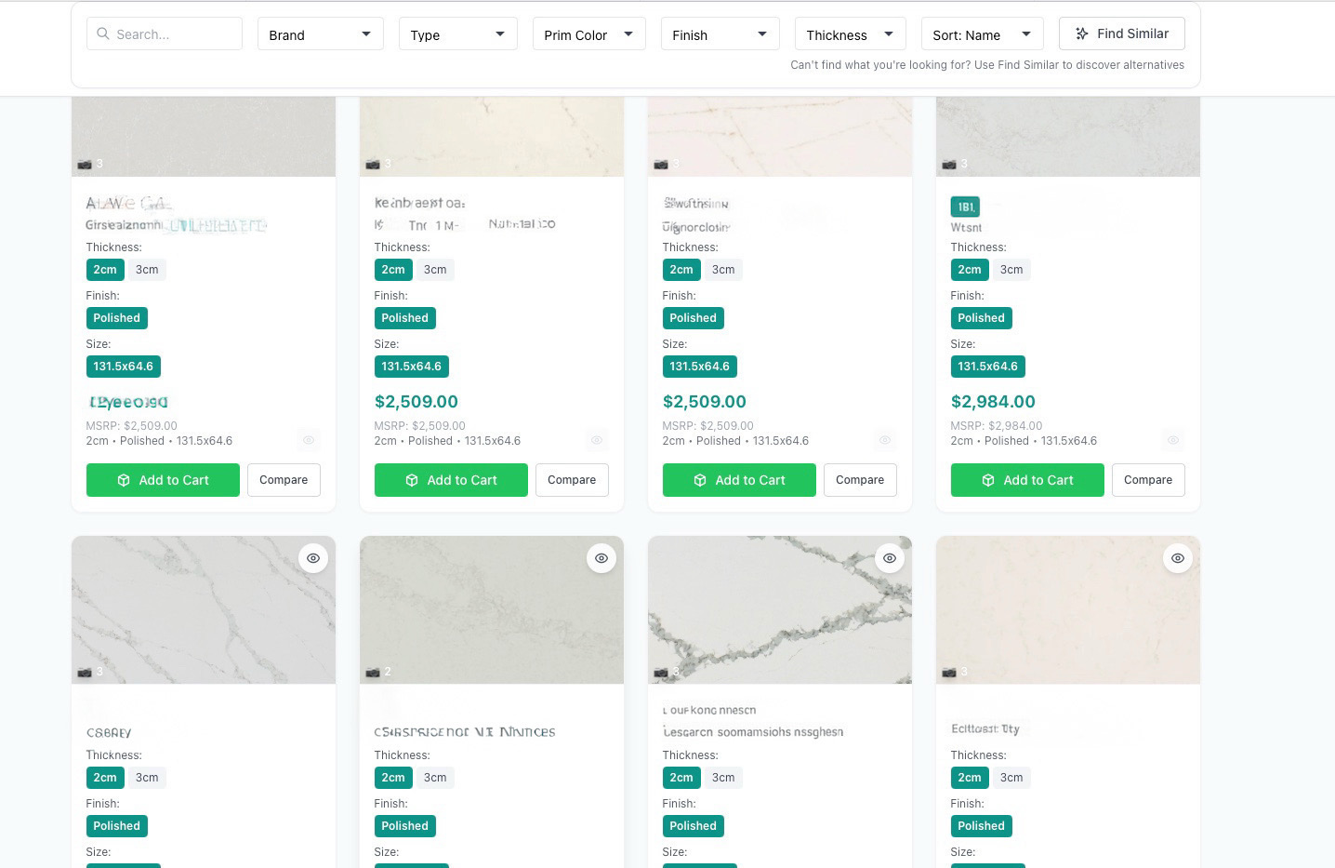
Task: Toggle eye icon on bold gray-veined slab image
Action: (x=890, y=558)
